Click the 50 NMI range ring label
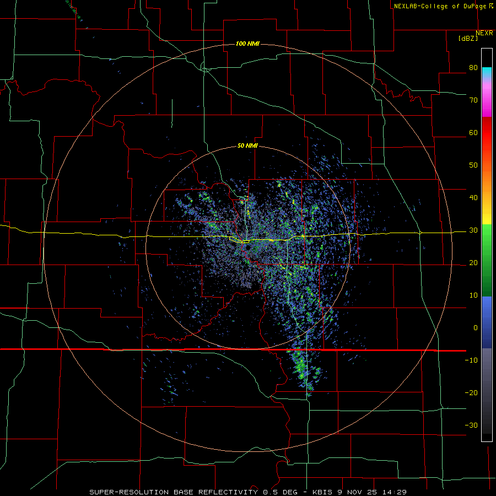Image resolution: width=496 pixels, height=496 pixels. click(x=247, y=145)
